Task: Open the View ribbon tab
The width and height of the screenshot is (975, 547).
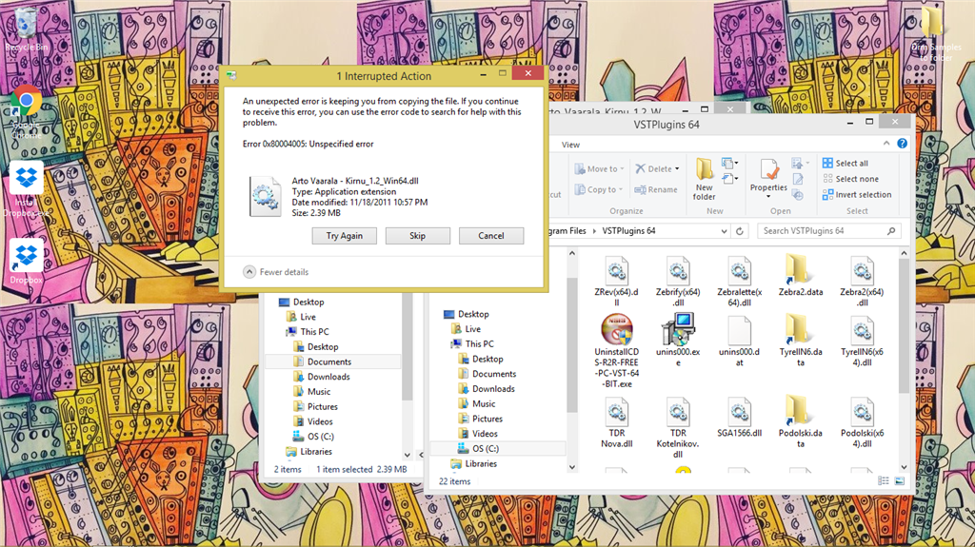Action: pos(570,145)
